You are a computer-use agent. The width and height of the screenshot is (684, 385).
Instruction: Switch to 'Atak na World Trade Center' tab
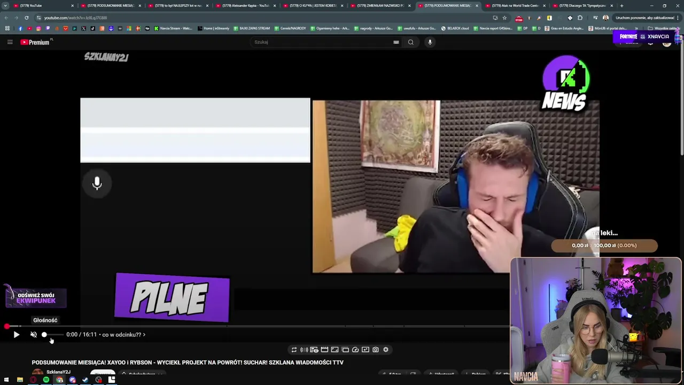pos(514,5)
